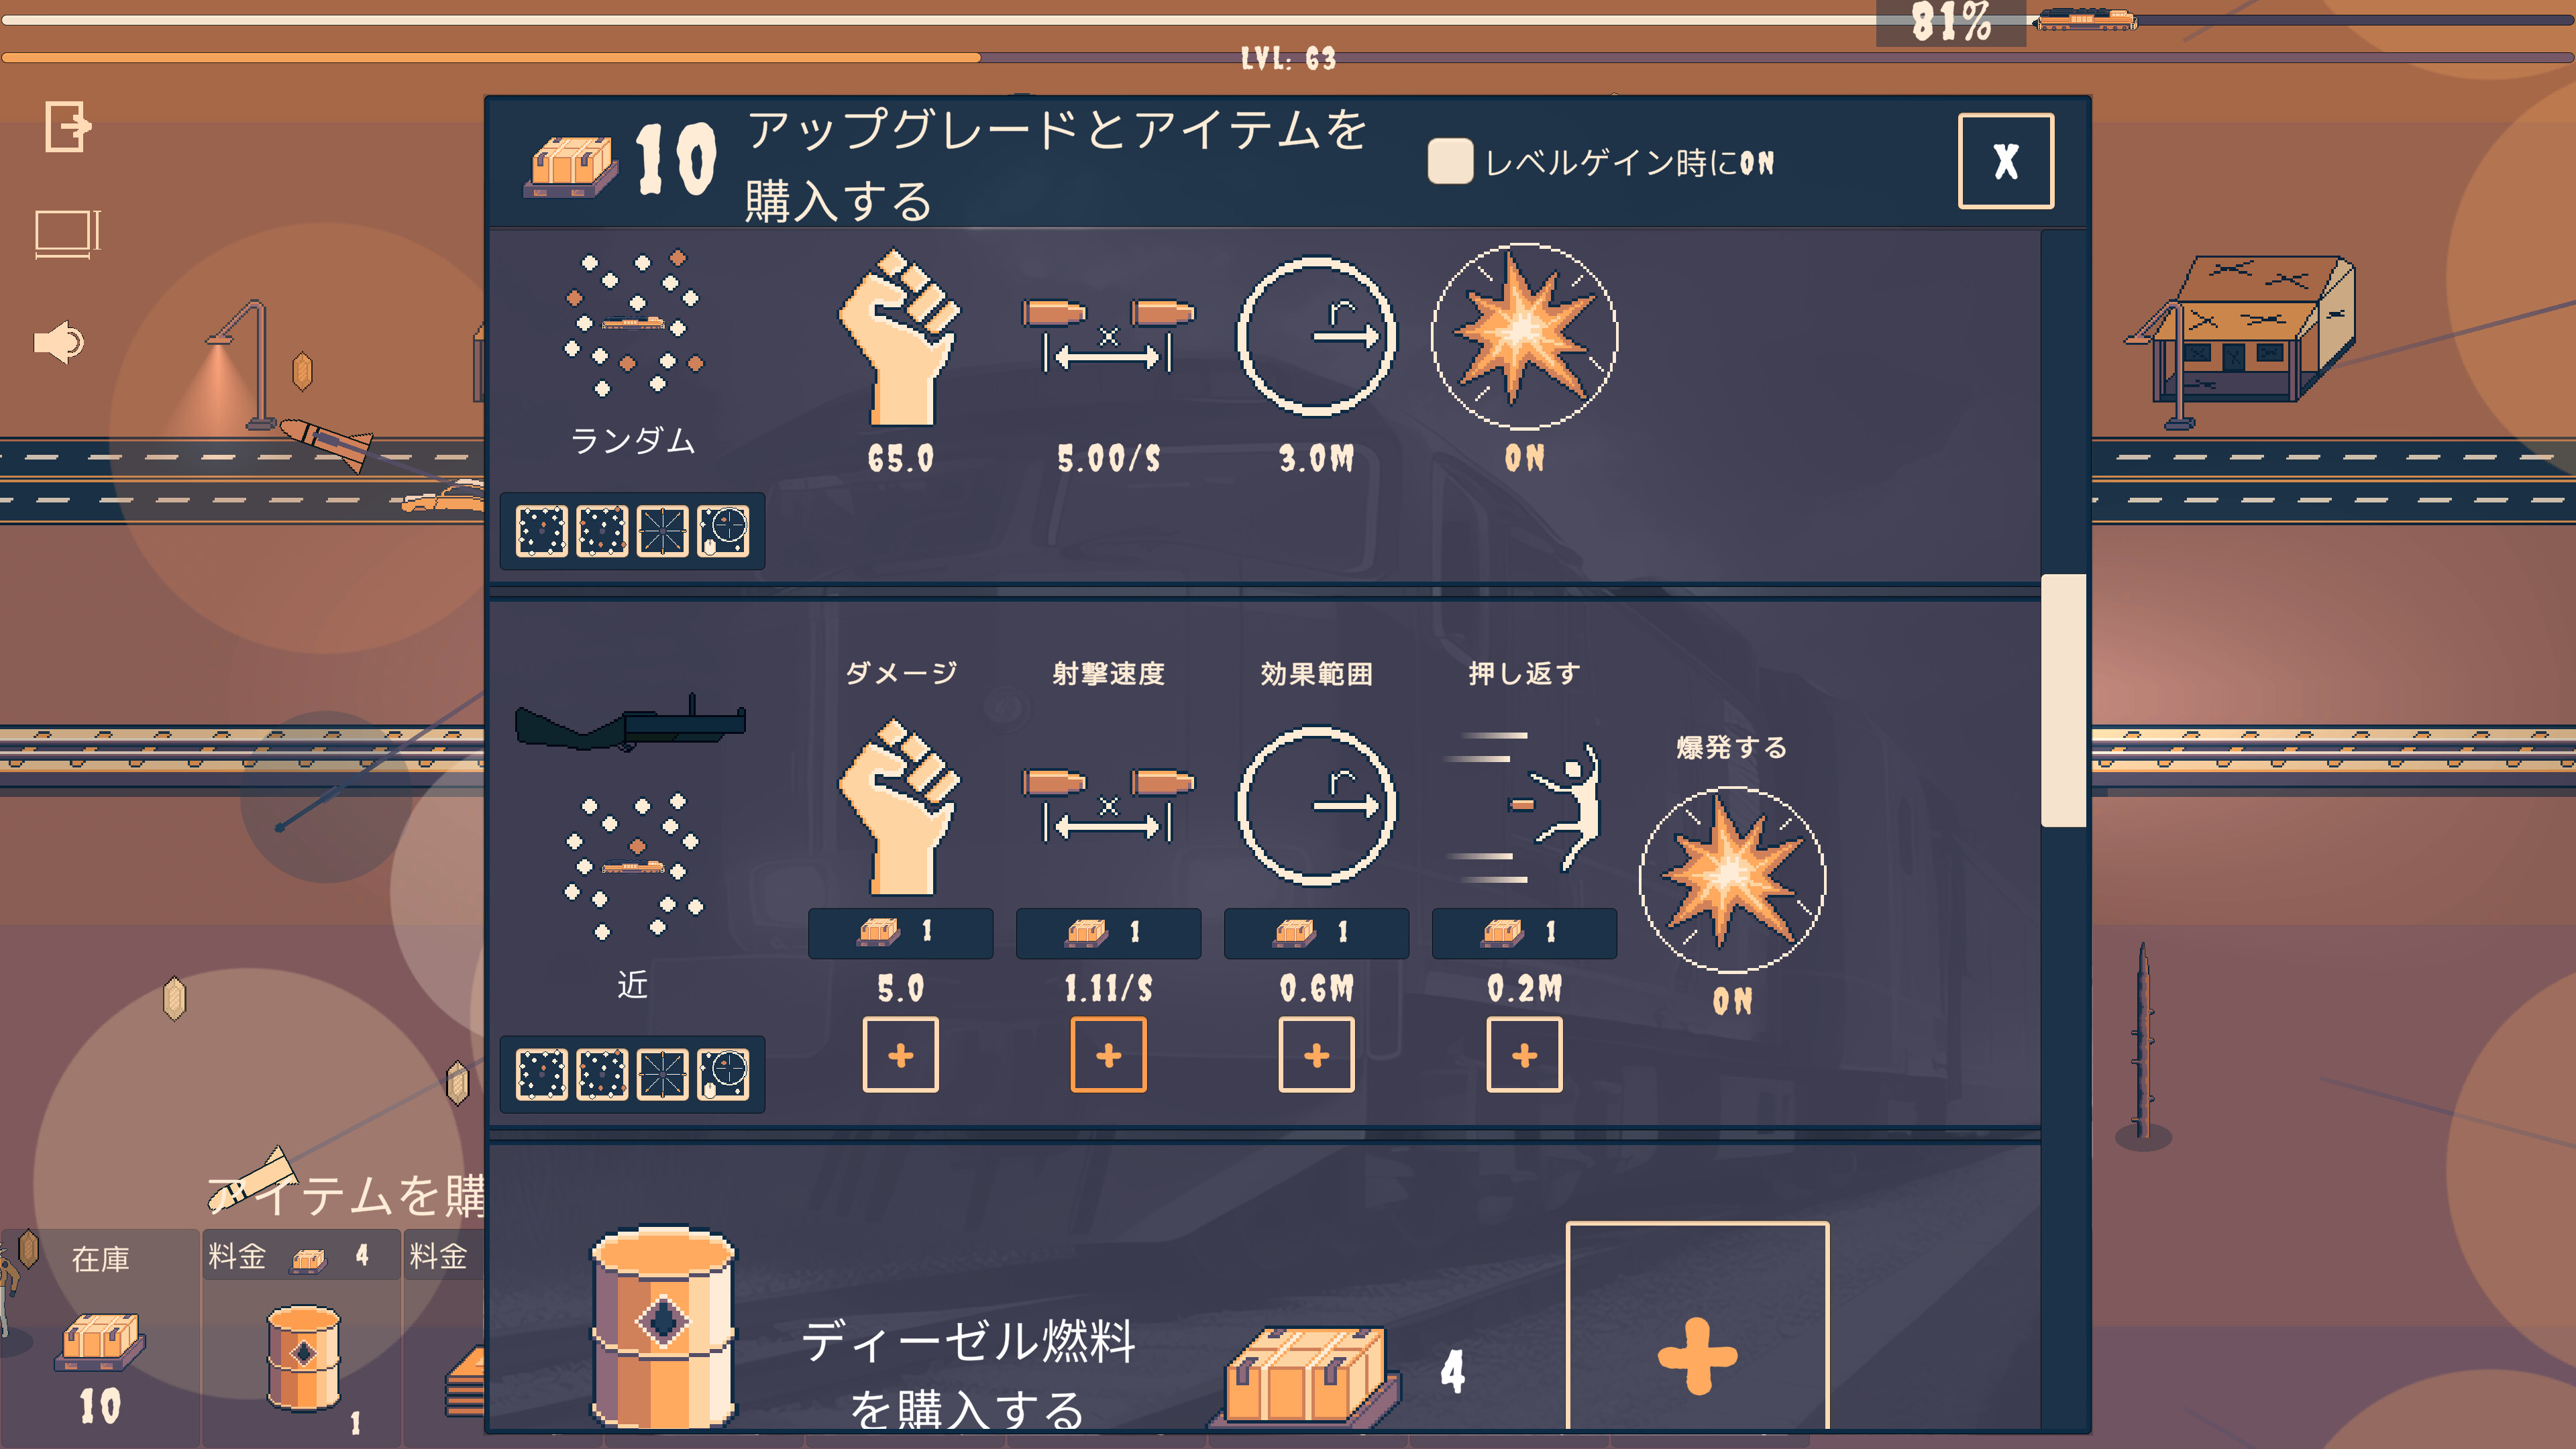Buy ディーゼル燃料 with the large plus button
The image size is (2576, 1449).
[x=1697, y=1328]
